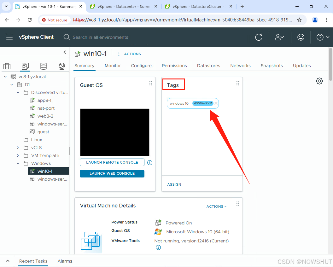
Task: Open summary page customize gear icon
Action: (x=319, y=81)
